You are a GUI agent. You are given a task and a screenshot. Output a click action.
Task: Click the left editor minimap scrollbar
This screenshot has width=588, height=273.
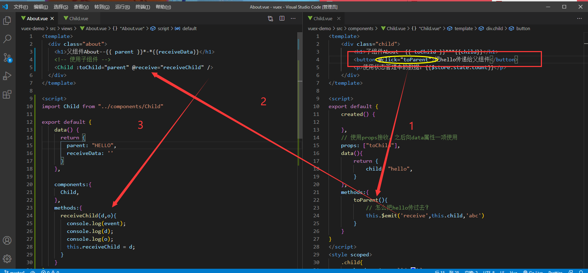click(300, 85)
